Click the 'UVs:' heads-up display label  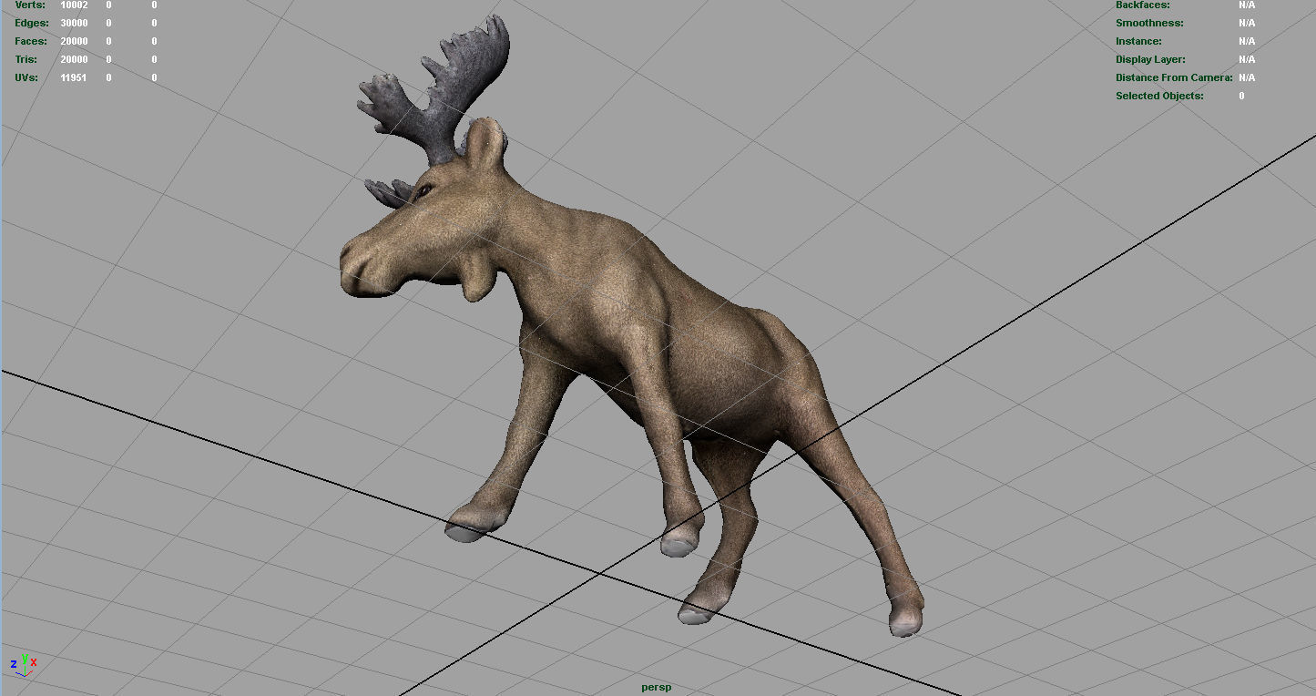[26, 77]
